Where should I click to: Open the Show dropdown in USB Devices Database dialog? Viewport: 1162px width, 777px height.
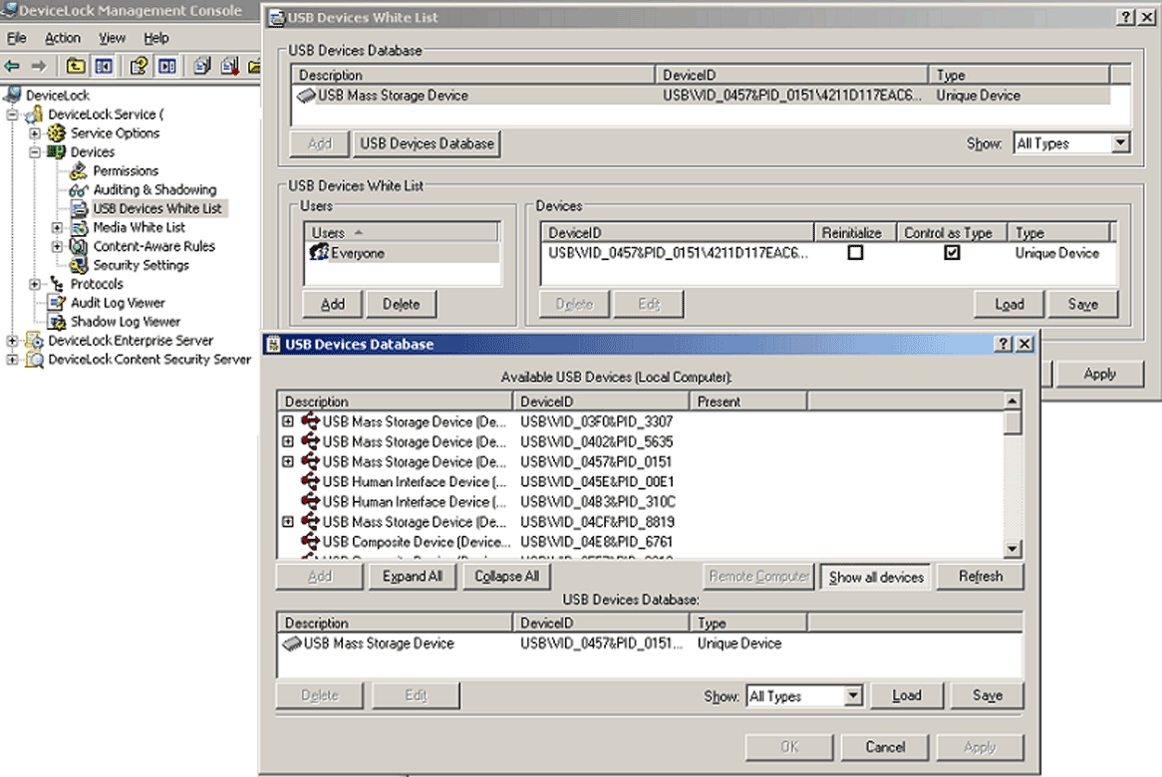853,695
